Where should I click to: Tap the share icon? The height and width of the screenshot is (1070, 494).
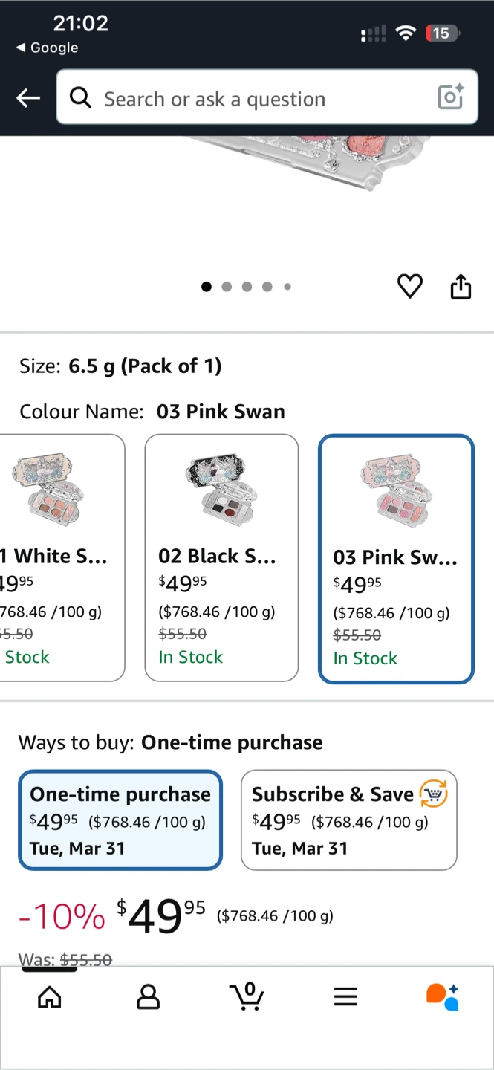tap(461, 286)
